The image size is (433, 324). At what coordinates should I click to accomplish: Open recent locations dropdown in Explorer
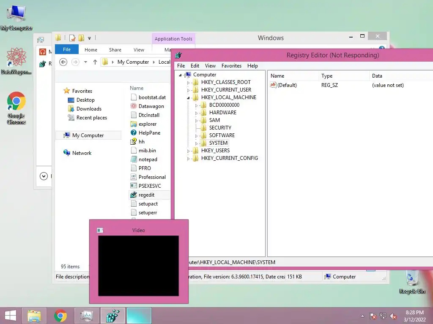pyautogui.click(x=85, y=62)
